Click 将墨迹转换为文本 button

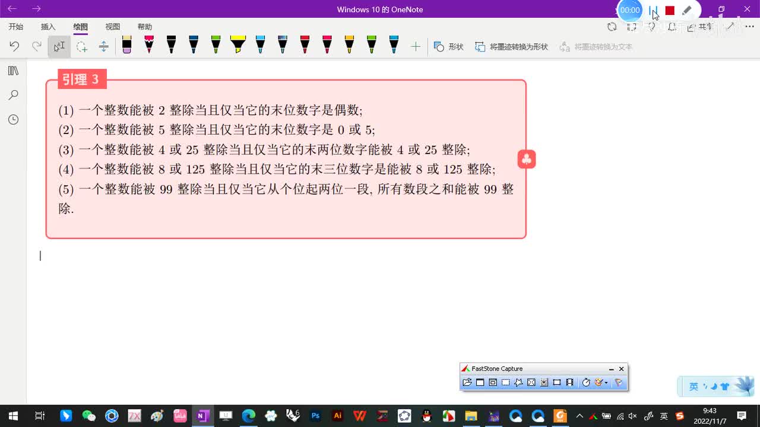(x=596, y=46)
